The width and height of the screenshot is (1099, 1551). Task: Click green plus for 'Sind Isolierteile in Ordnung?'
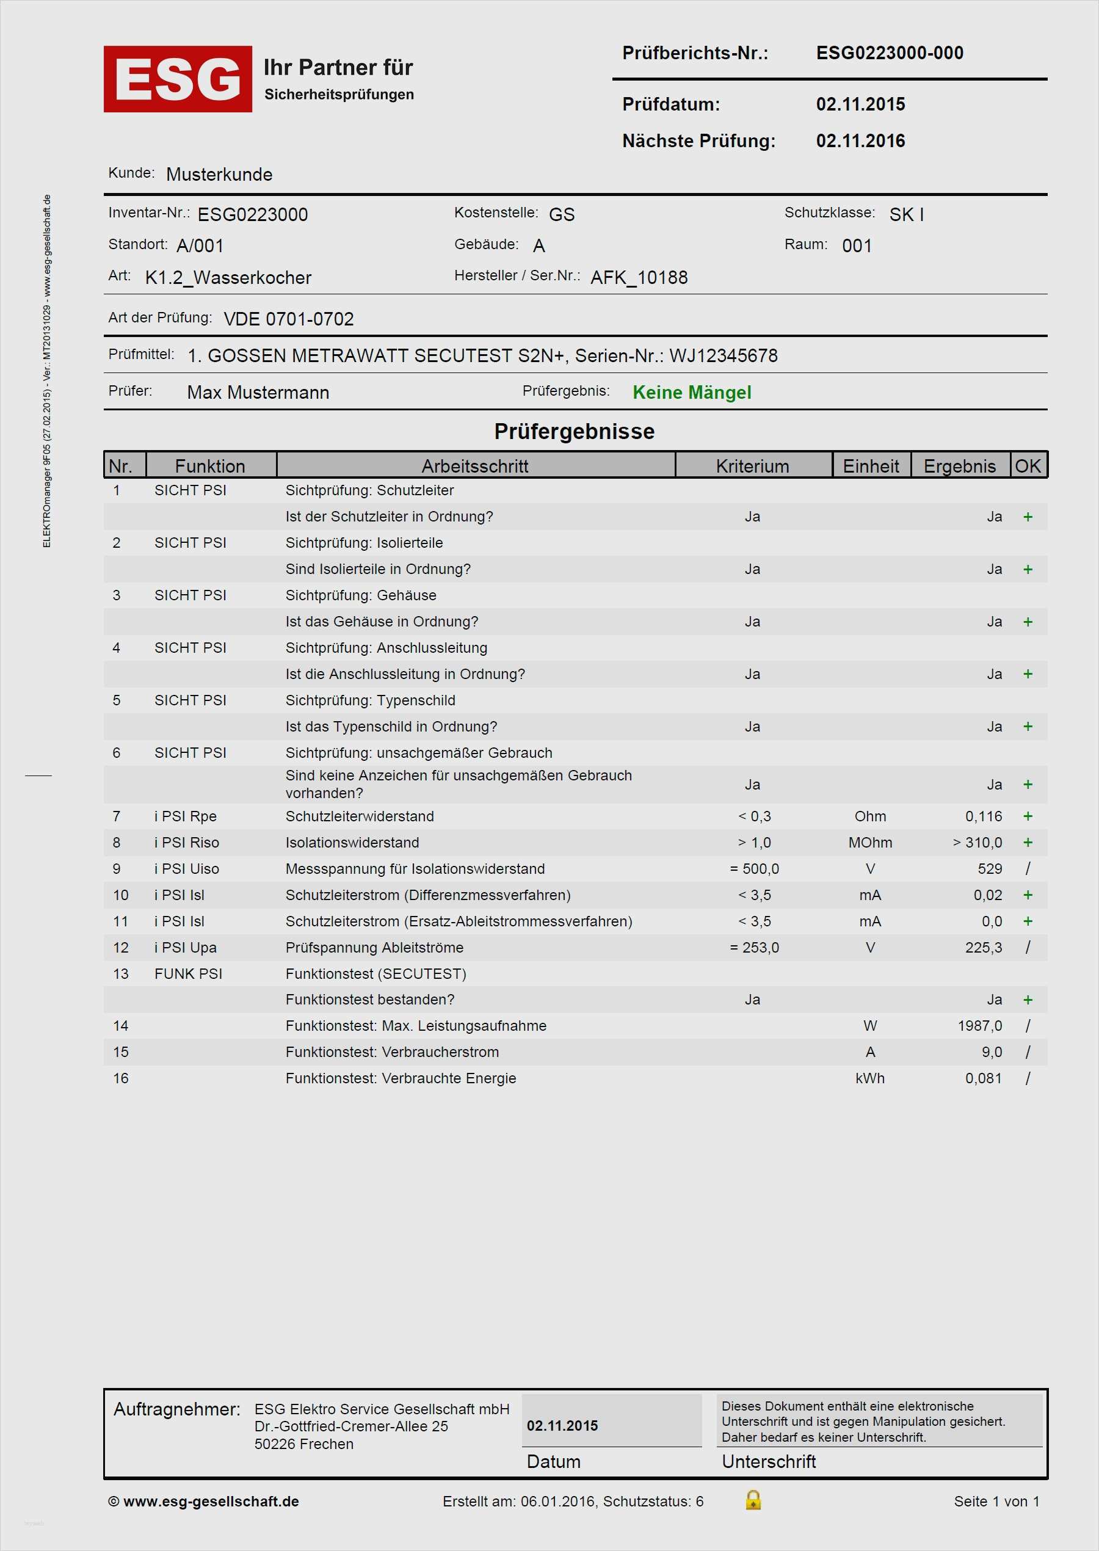[x=1028, y=569]
